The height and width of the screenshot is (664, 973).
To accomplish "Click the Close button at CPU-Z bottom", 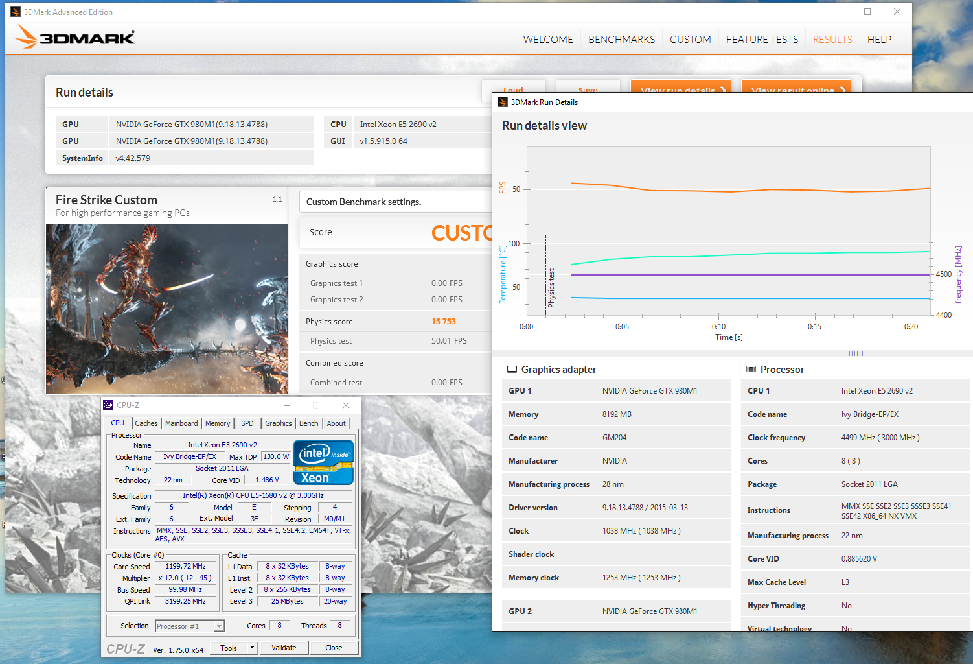I will coord(334,648).
